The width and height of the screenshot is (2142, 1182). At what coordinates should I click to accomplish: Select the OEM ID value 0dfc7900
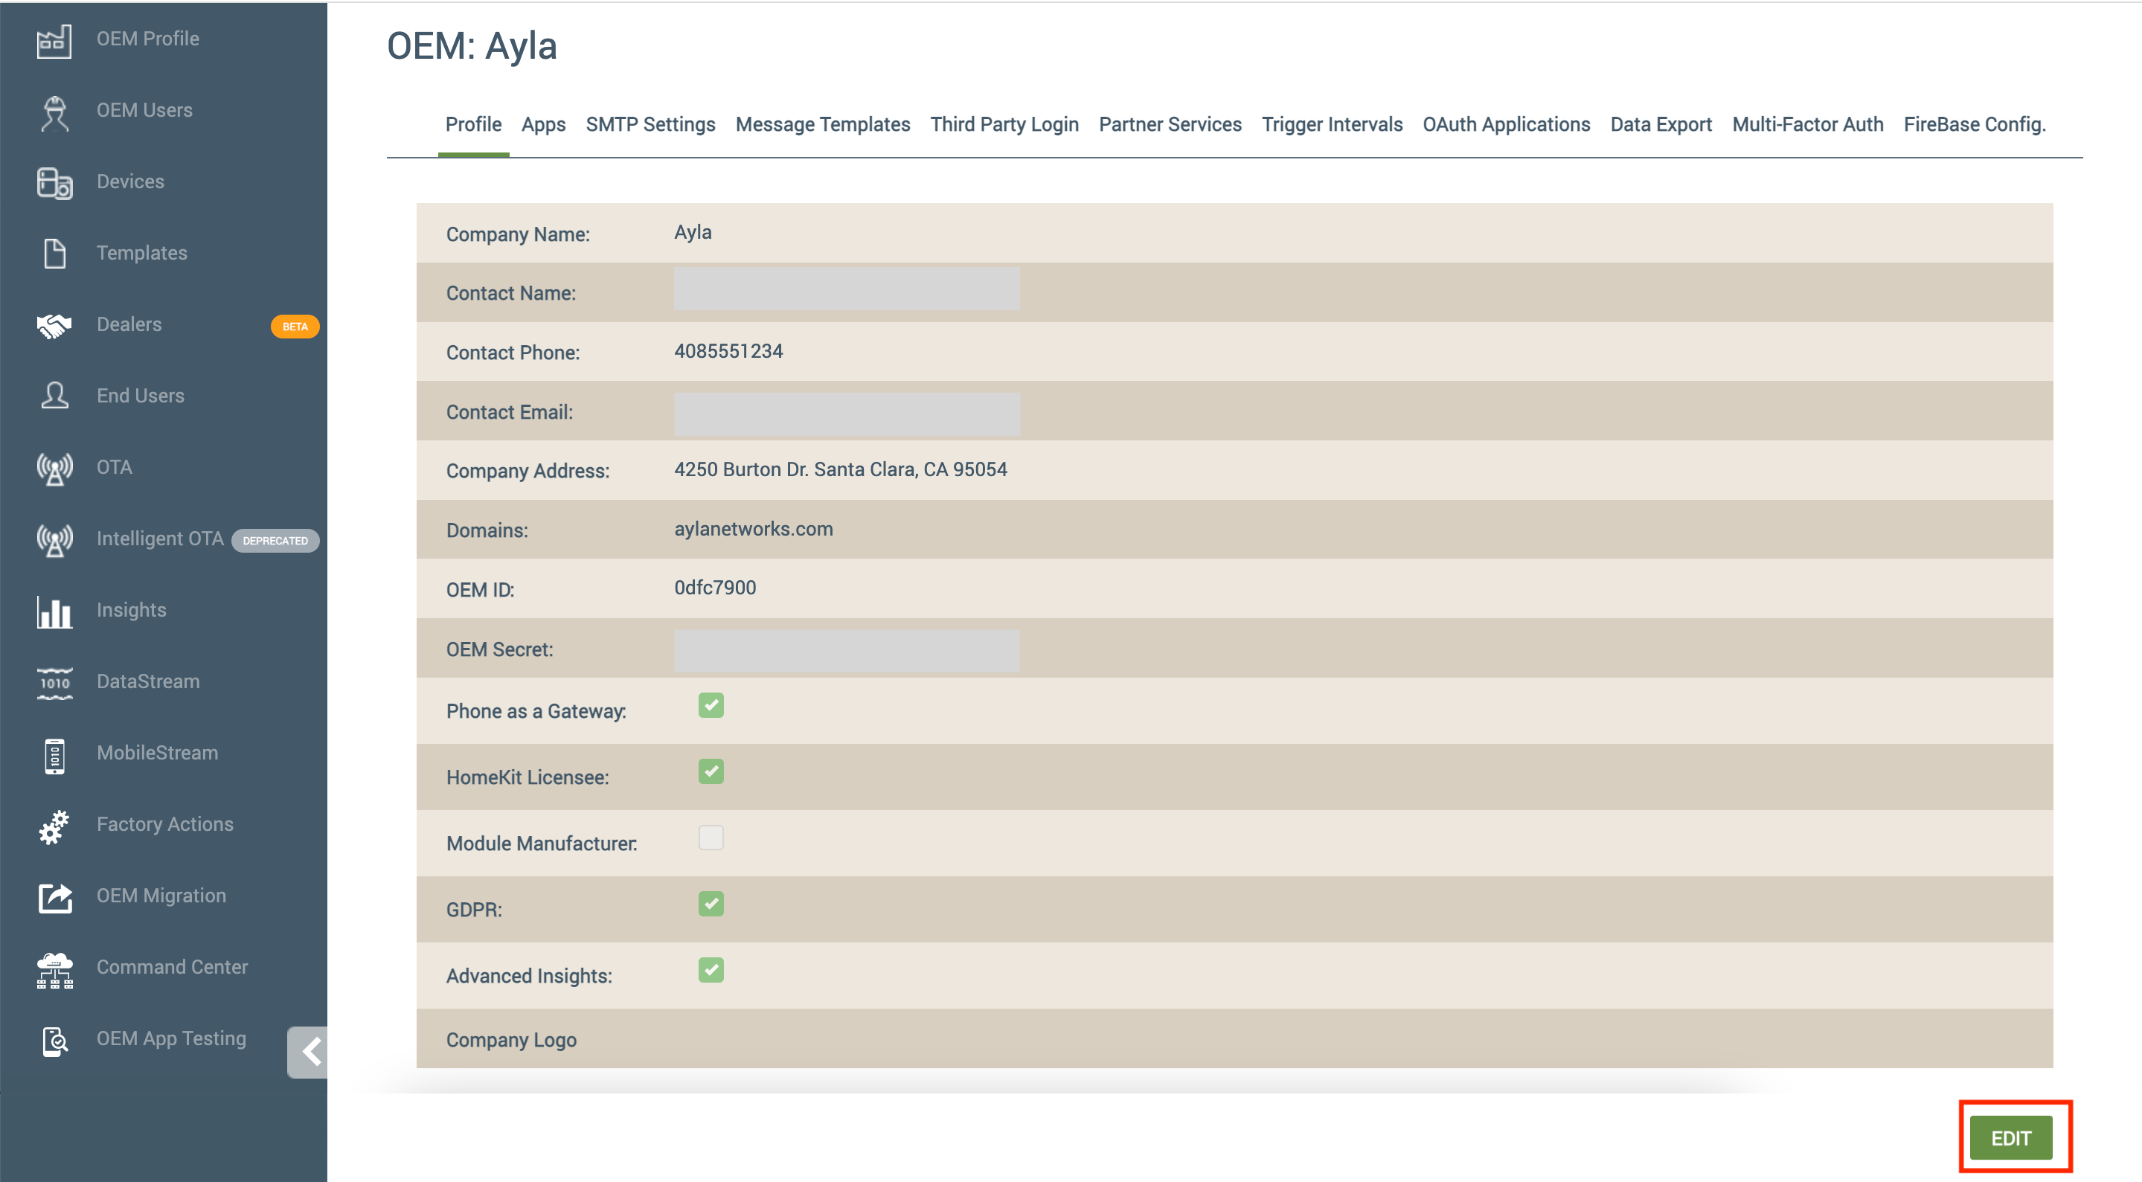715,588
